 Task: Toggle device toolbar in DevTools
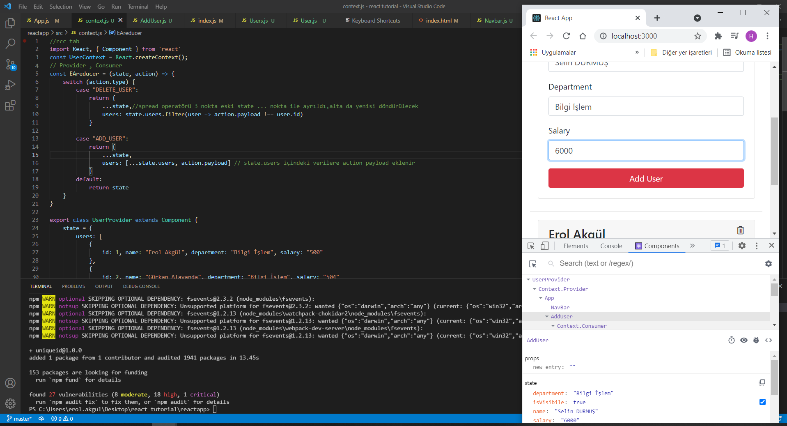[x=544, y=246]
